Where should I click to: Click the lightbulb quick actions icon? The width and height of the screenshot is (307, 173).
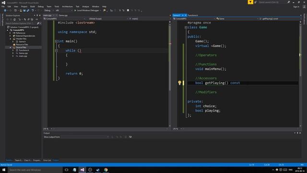[179, 83]
